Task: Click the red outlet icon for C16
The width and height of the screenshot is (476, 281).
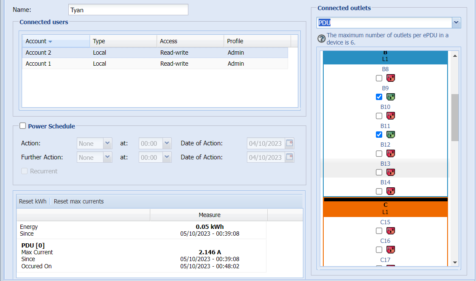Action: click(390, 250)
